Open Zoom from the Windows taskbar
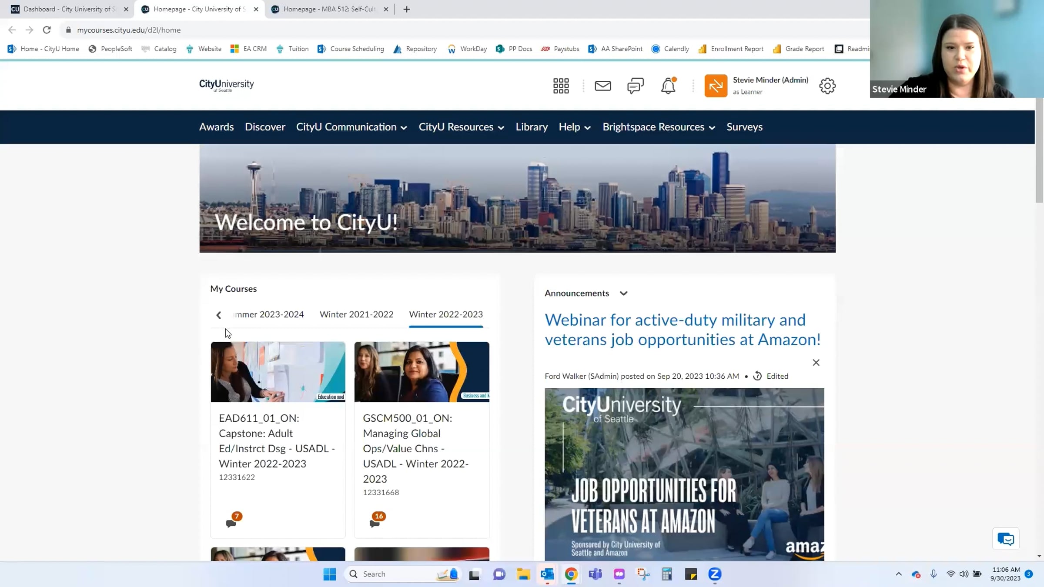 715,574
